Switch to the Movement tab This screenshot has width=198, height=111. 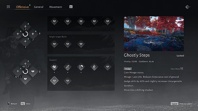click(56, 7)
